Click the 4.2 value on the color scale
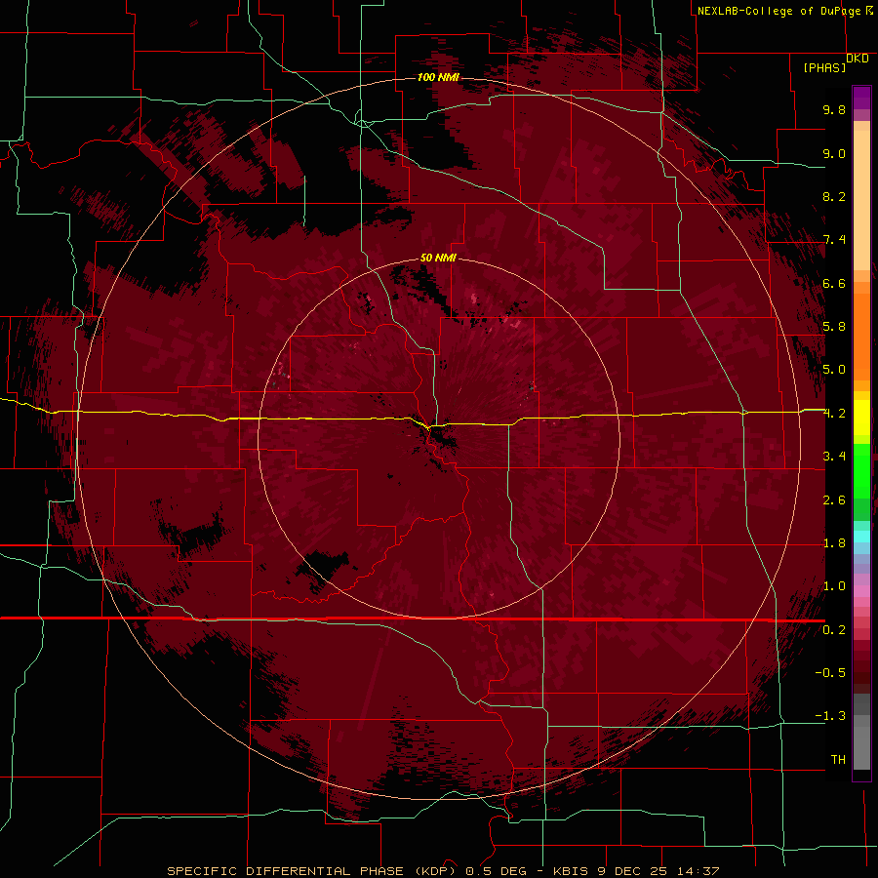 834,414
